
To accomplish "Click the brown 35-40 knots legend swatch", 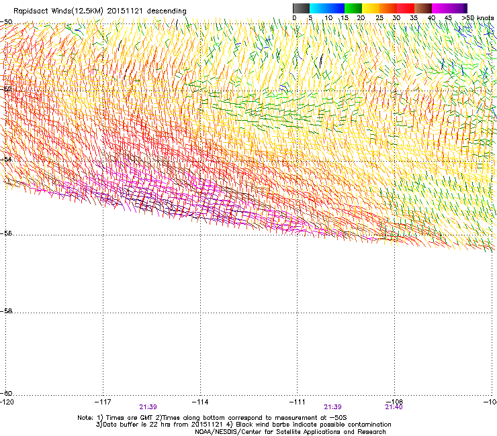I will (423, 8).
